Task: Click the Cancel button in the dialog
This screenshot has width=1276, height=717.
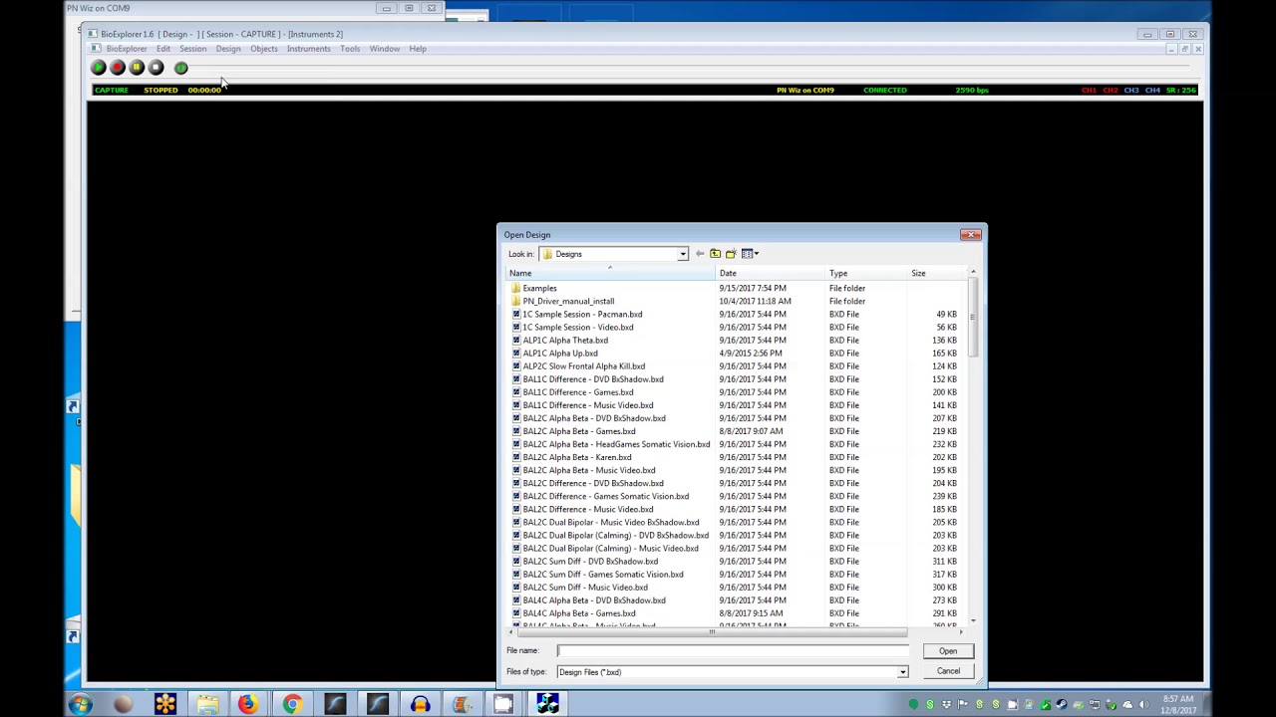Action: pyautogui.click(x=947, y=671)
